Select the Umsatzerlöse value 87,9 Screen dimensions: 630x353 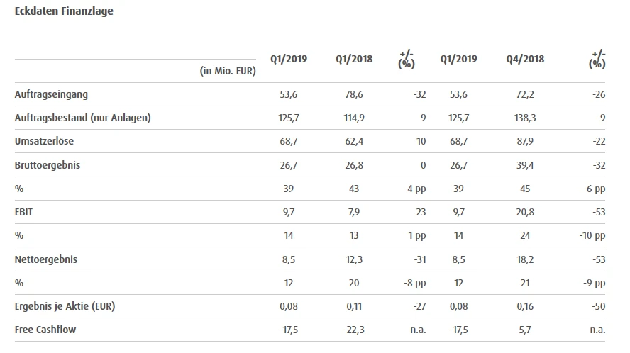[x=526, y=142]
